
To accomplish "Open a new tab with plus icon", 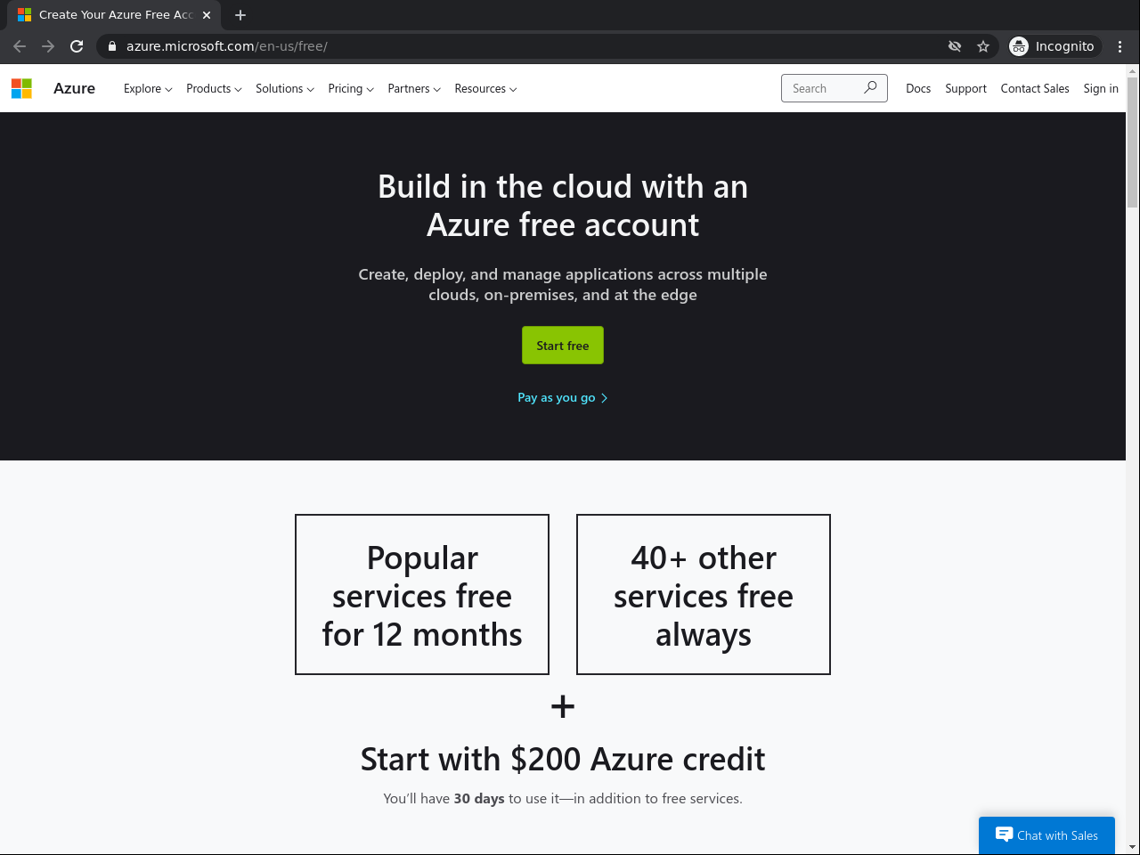I will pyautogui.click(x=240, y=15).
